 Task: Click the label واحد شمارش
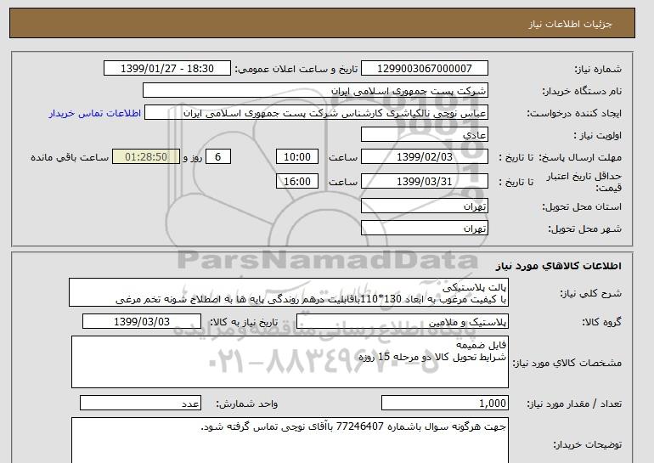point(247,404)
